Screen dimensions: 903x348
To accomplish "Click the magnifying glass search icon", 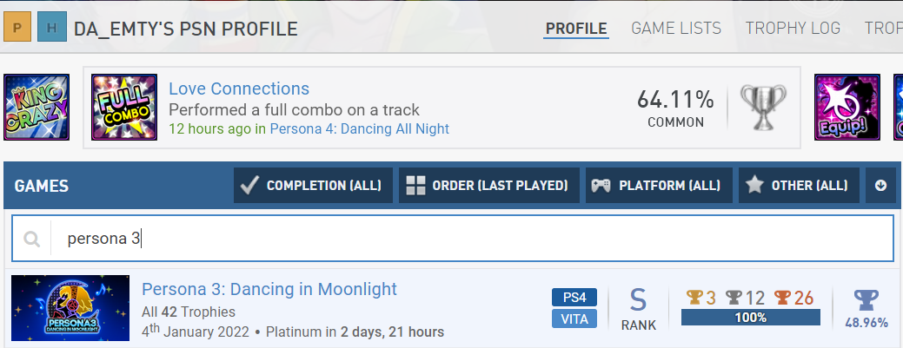I will [x=32, y=239].
